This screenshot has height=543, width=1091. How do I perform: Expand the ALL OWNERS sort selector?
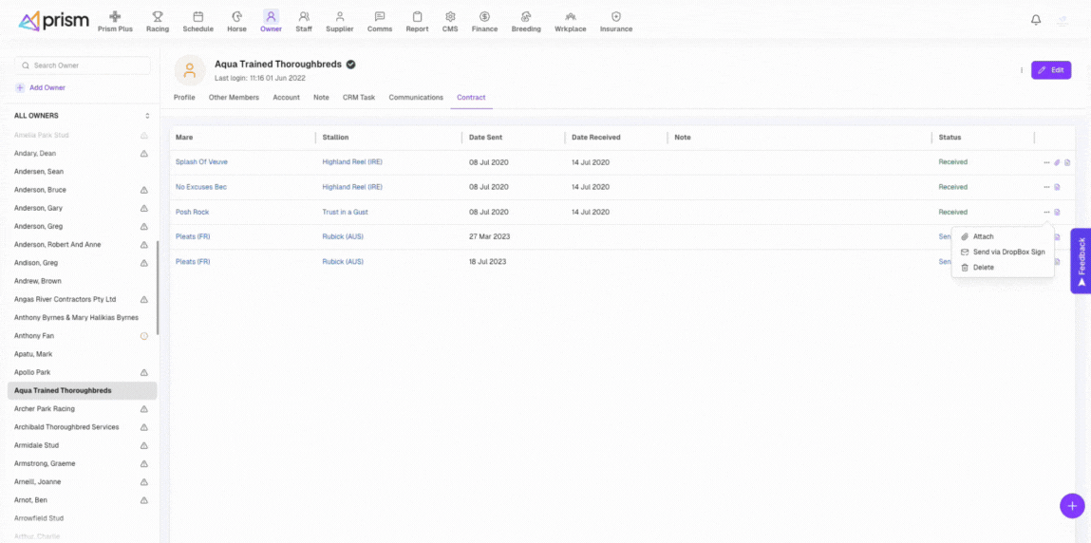tap(147, 116)
